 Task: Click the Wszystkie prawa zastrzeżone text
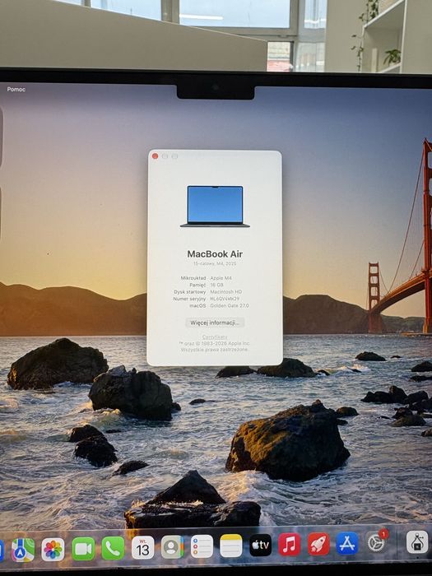tap(215, 350)
